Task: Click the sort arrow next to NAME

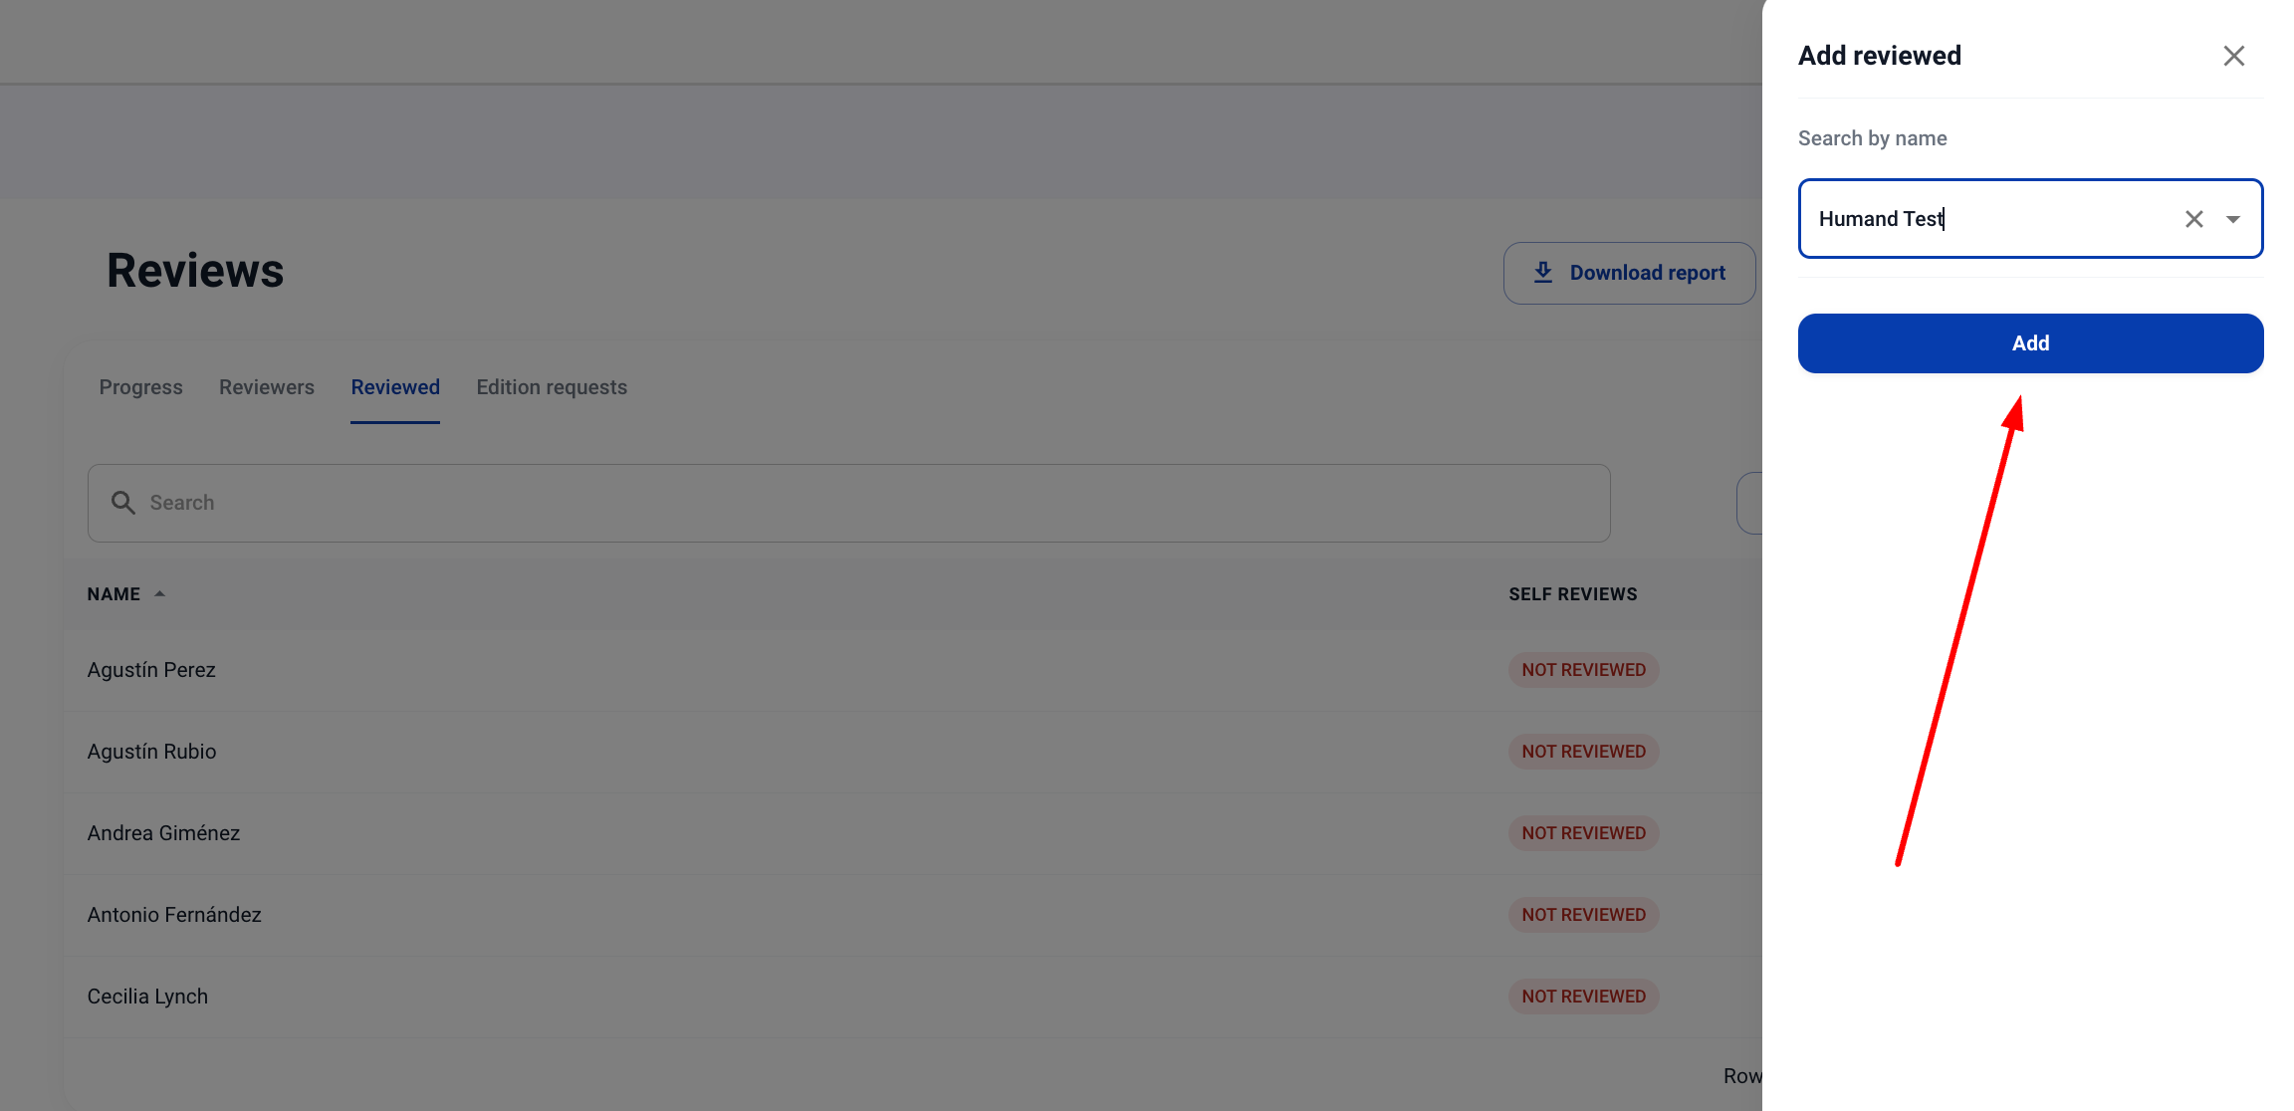Action: (160, 593)
